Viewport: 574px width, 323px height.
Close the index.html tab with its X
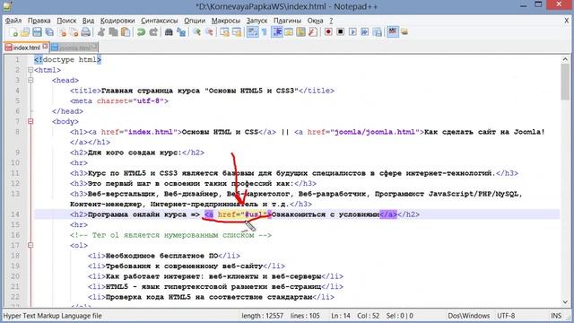click(x=45, y=47)
